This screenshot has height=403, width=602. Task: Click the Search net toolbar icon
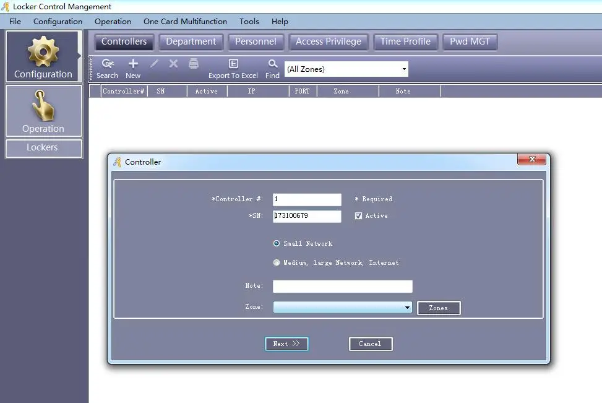click(x=107, y=69)
